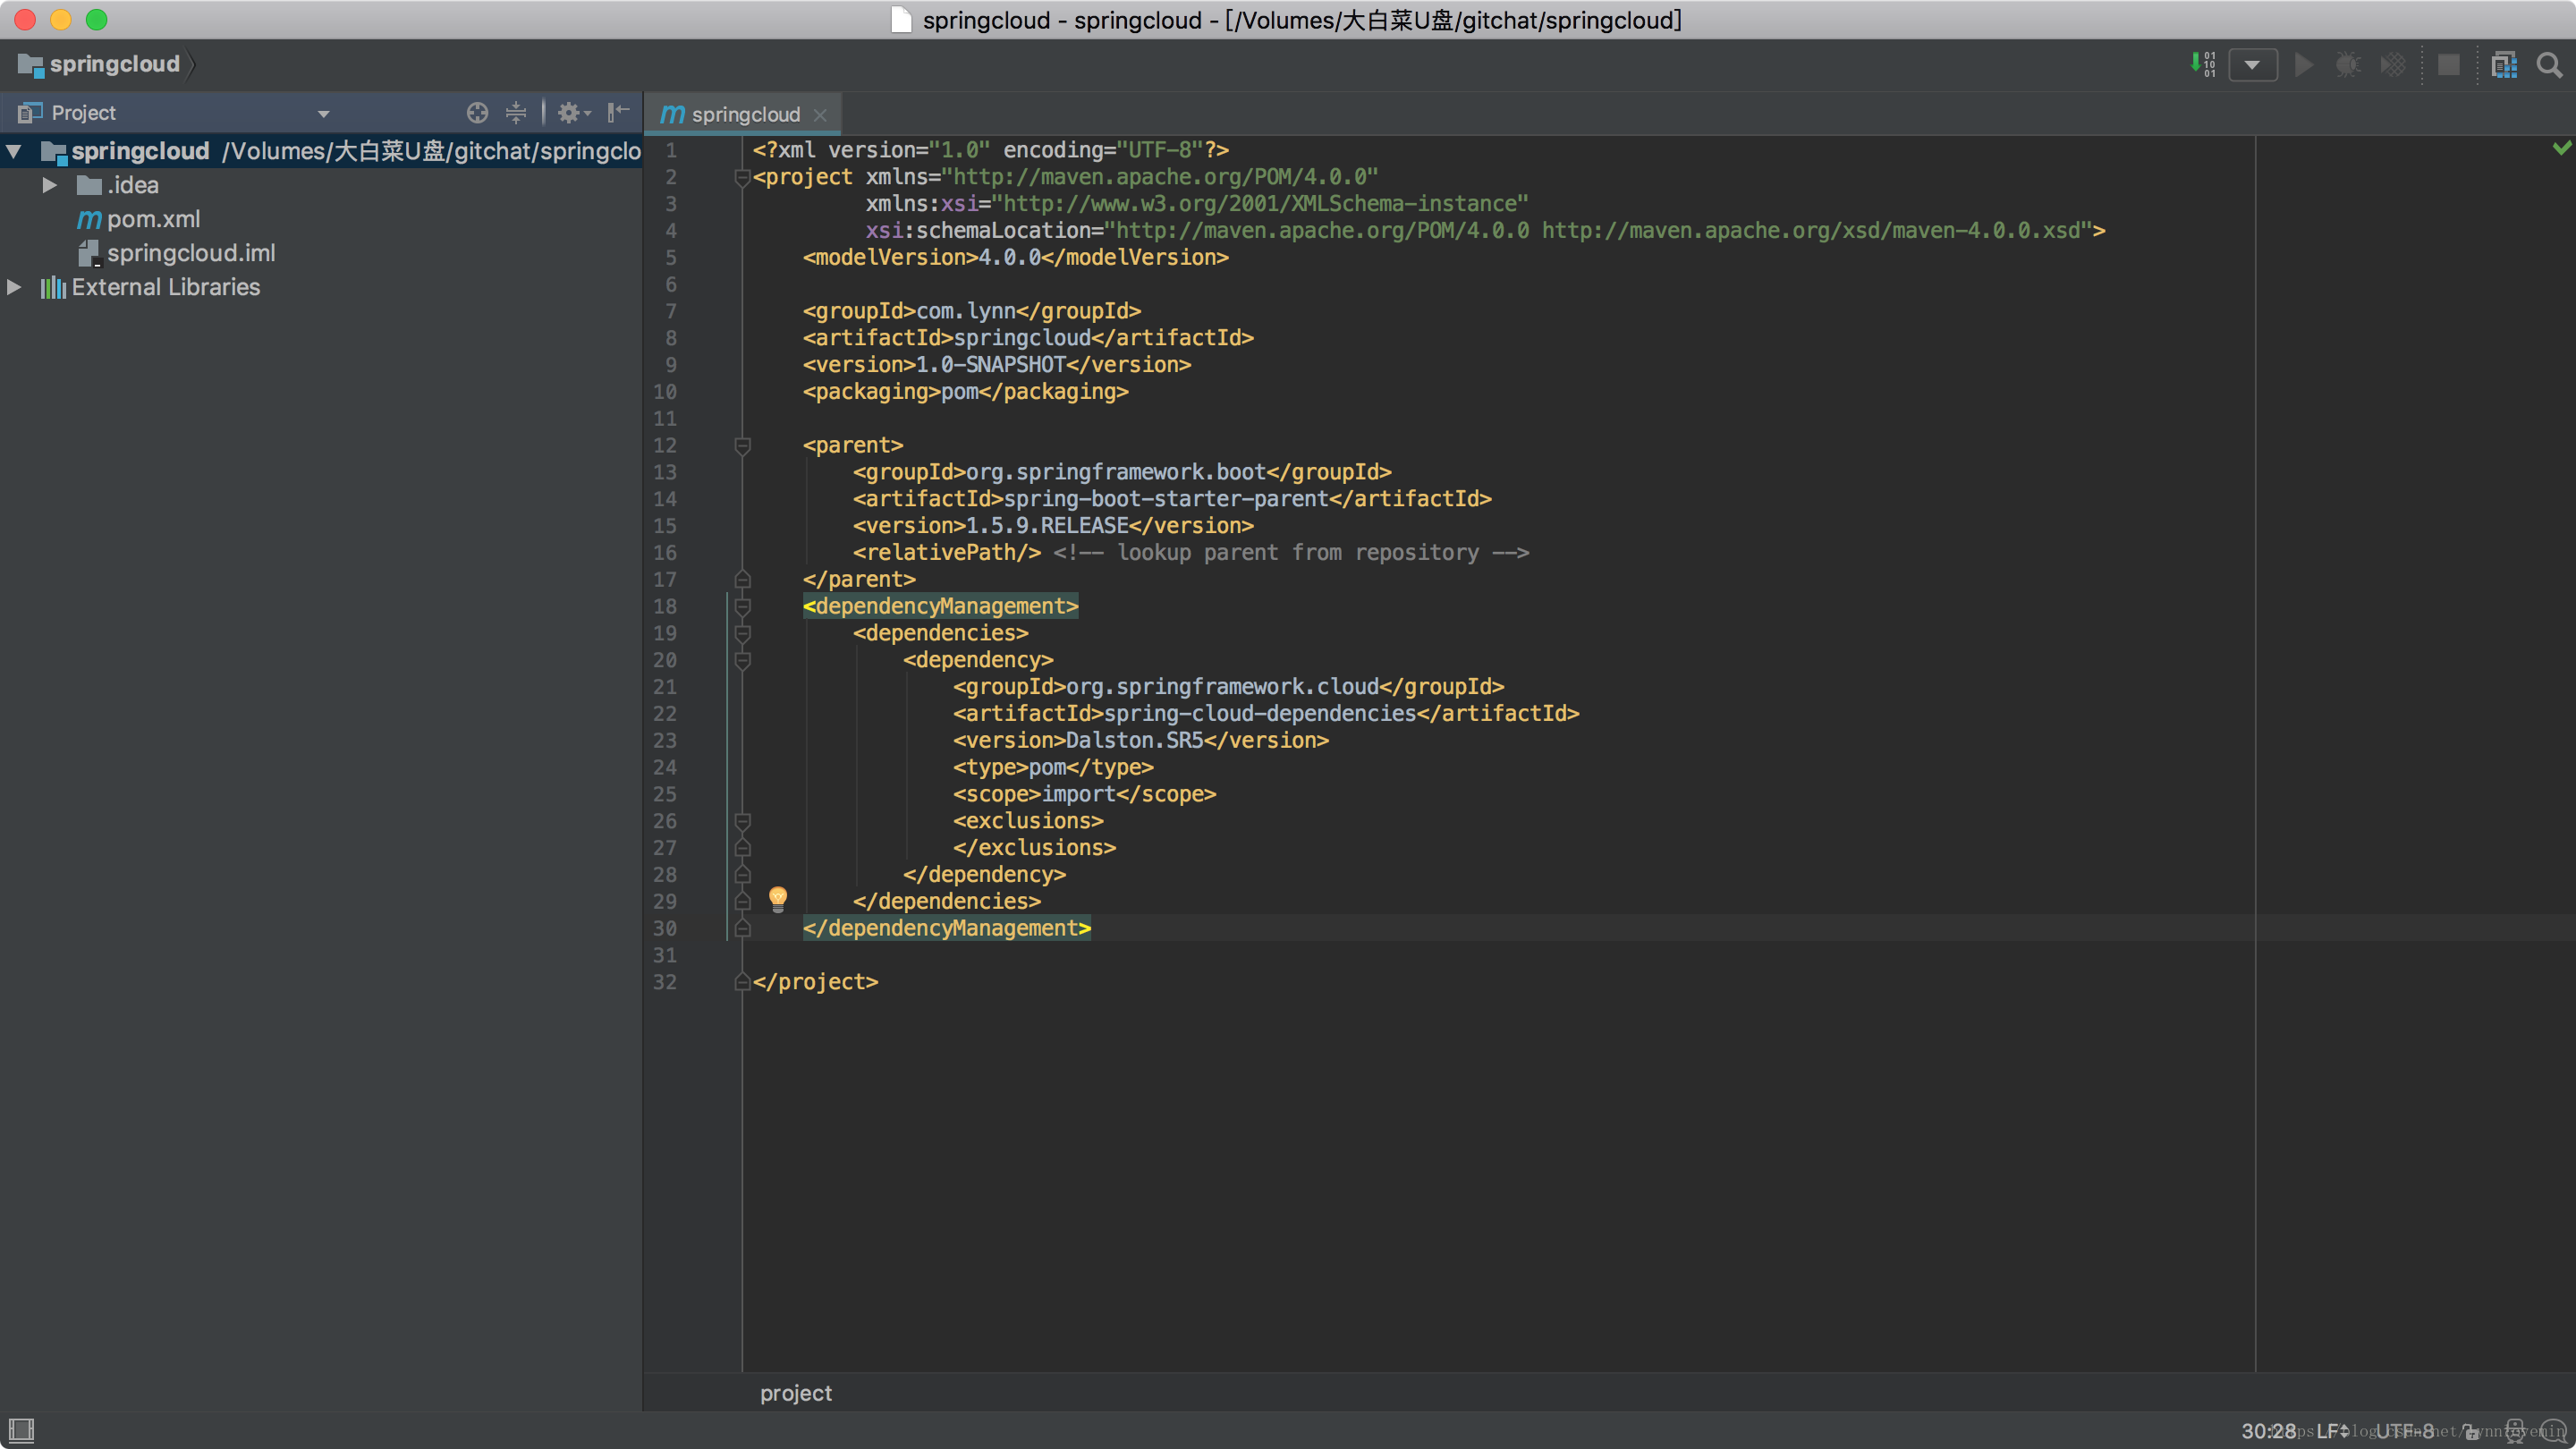The image size is (2576, 1449).
Task: Click the closing project tag line
Action: click(x=815, y=982)
